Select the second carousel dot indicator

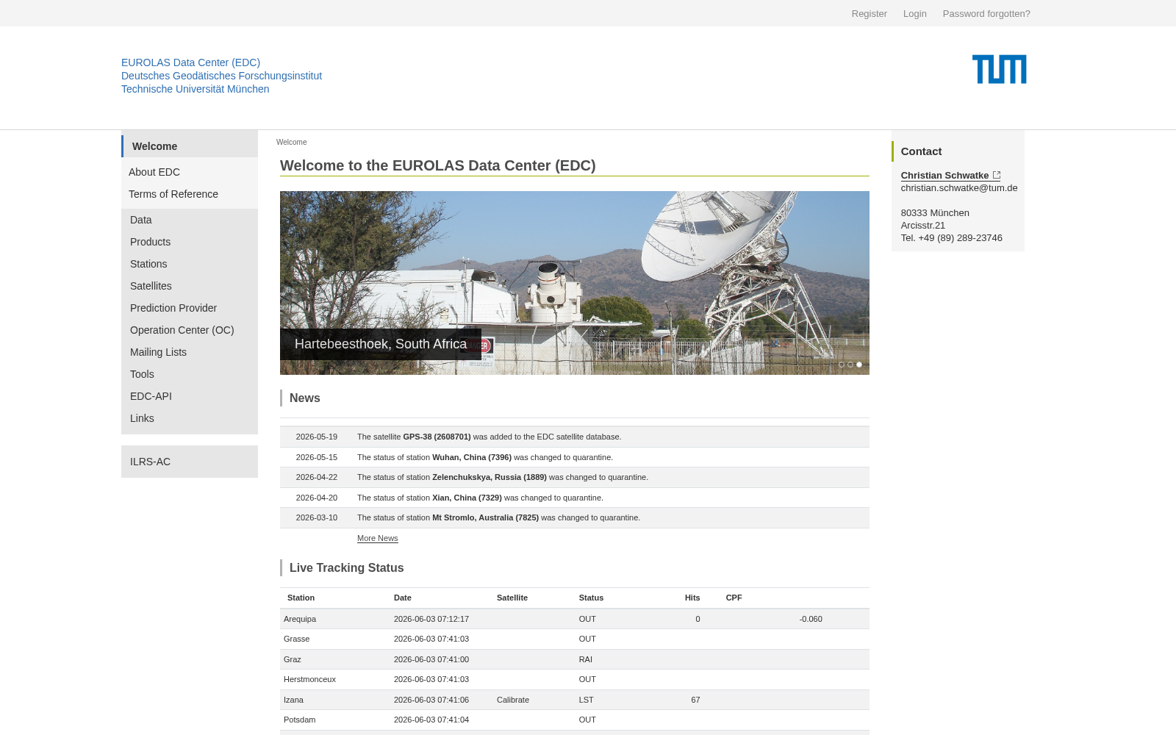[x=850, y=365]
